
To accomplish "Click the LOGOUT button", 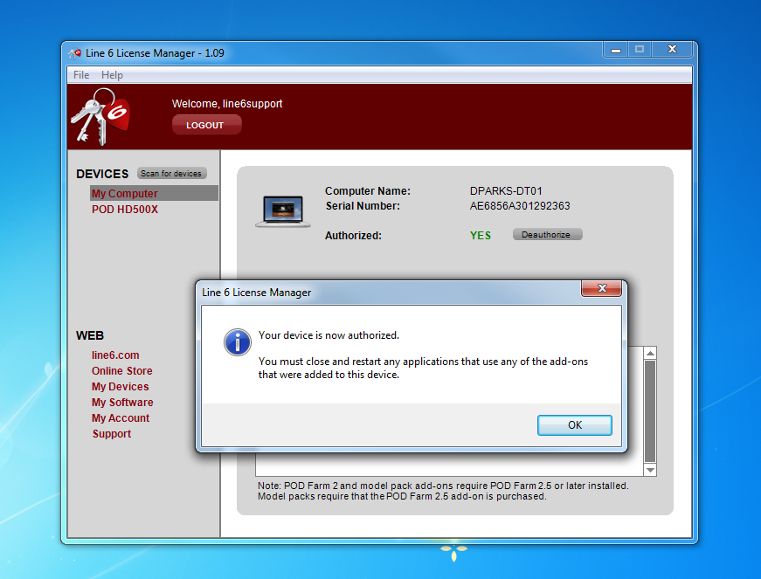I will click(207, 125).
